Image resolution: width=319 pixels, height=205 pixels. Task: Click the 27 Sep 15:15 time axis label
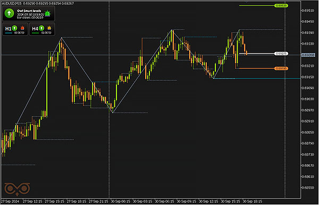point(55,201)
